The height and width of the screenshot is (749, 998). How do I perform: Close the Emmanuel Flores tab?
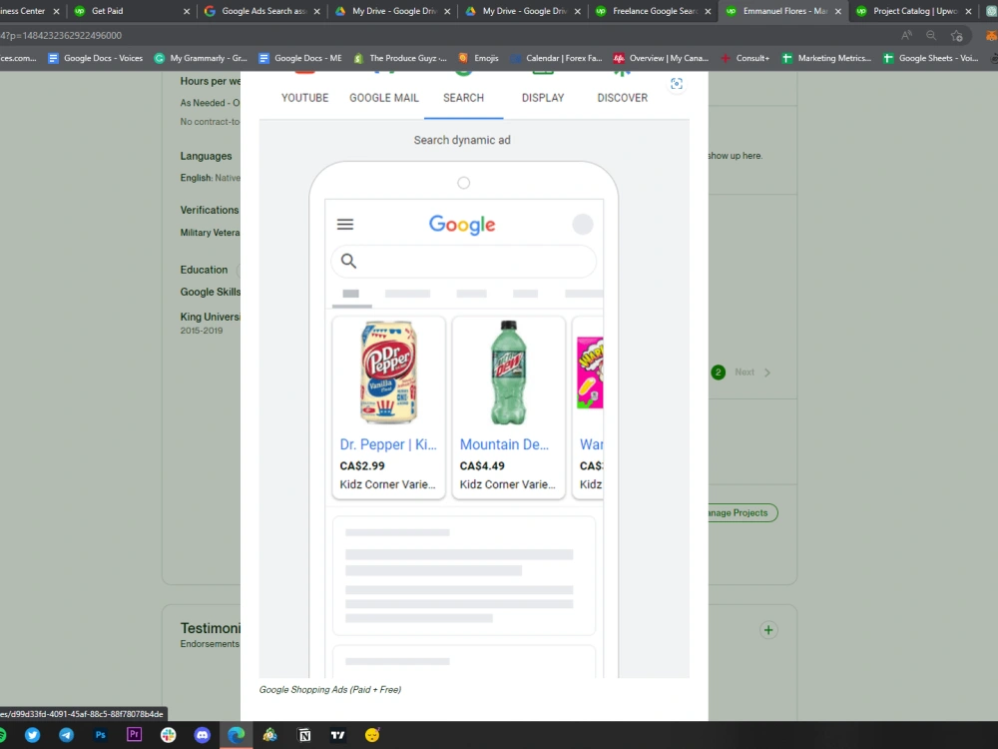point(837,11)
